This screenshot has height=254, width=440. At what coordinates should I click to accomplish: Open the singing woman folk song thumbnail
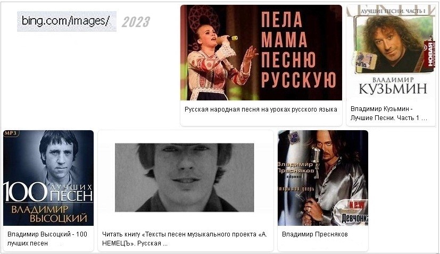coord(261,53)
